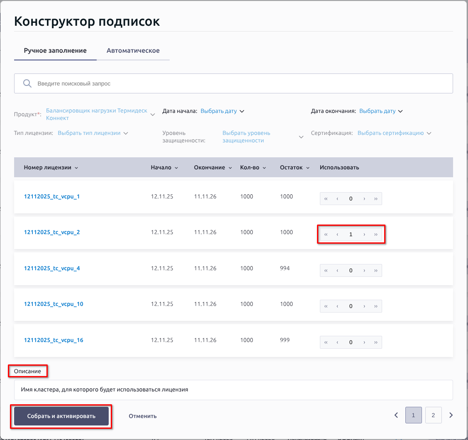Image resolution: width=468 pixels, height=440 pixels.
Task: Go to next page arrow
Action: (x=451, y=415)
